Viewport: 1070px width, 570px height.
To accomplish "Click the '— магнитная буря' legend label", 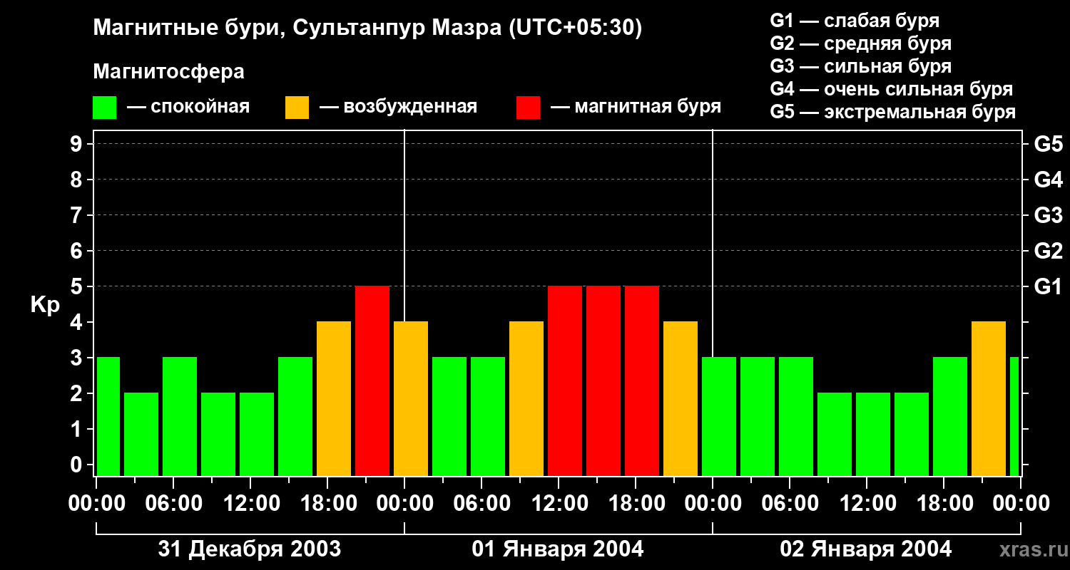I will click(636, 107).
